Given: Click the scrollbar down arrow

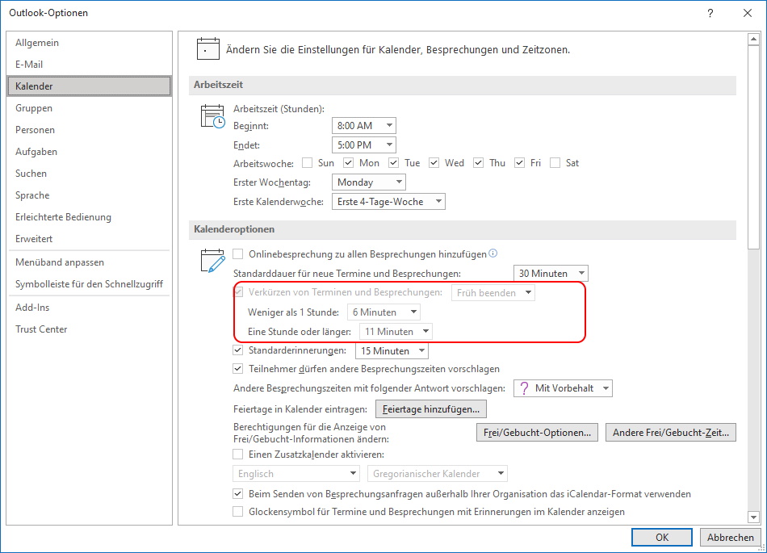Looking at the screenshot, I should [753, 517].
